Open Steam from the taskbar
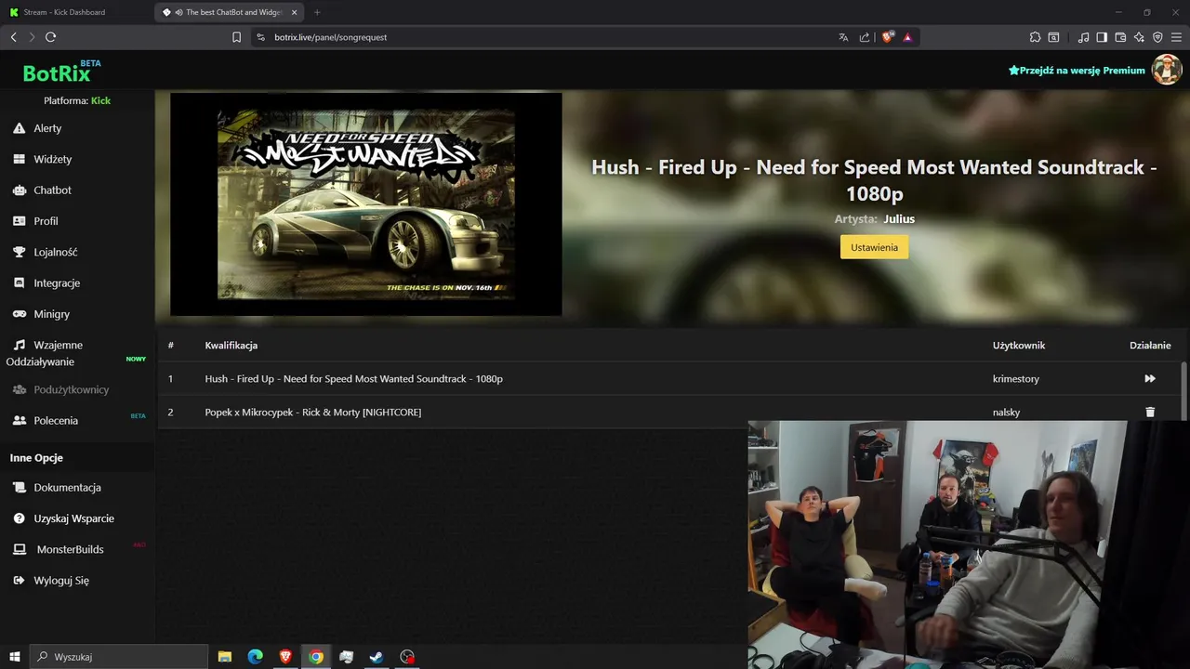Viewport: 1190px width, 669px height. pos(377,657)
